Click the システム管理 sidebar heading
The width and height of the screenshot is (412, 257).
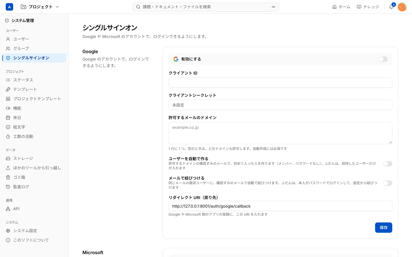[x=23, y=21]
